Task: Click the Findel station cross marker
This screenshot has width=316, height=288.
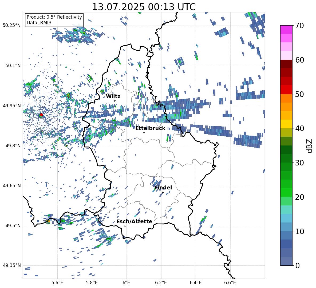Action: pos(163,192)
